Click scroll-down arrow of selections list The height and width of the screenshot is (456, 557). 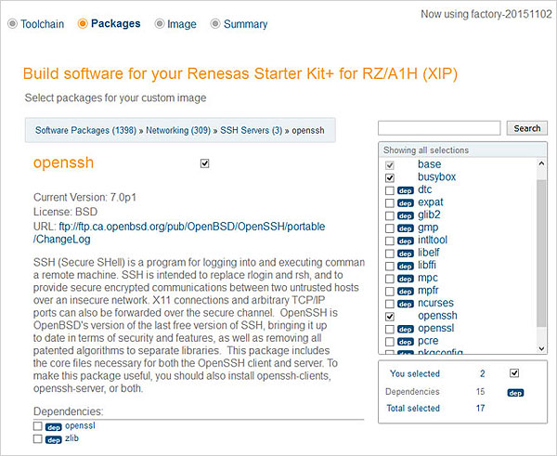(541, 348)
